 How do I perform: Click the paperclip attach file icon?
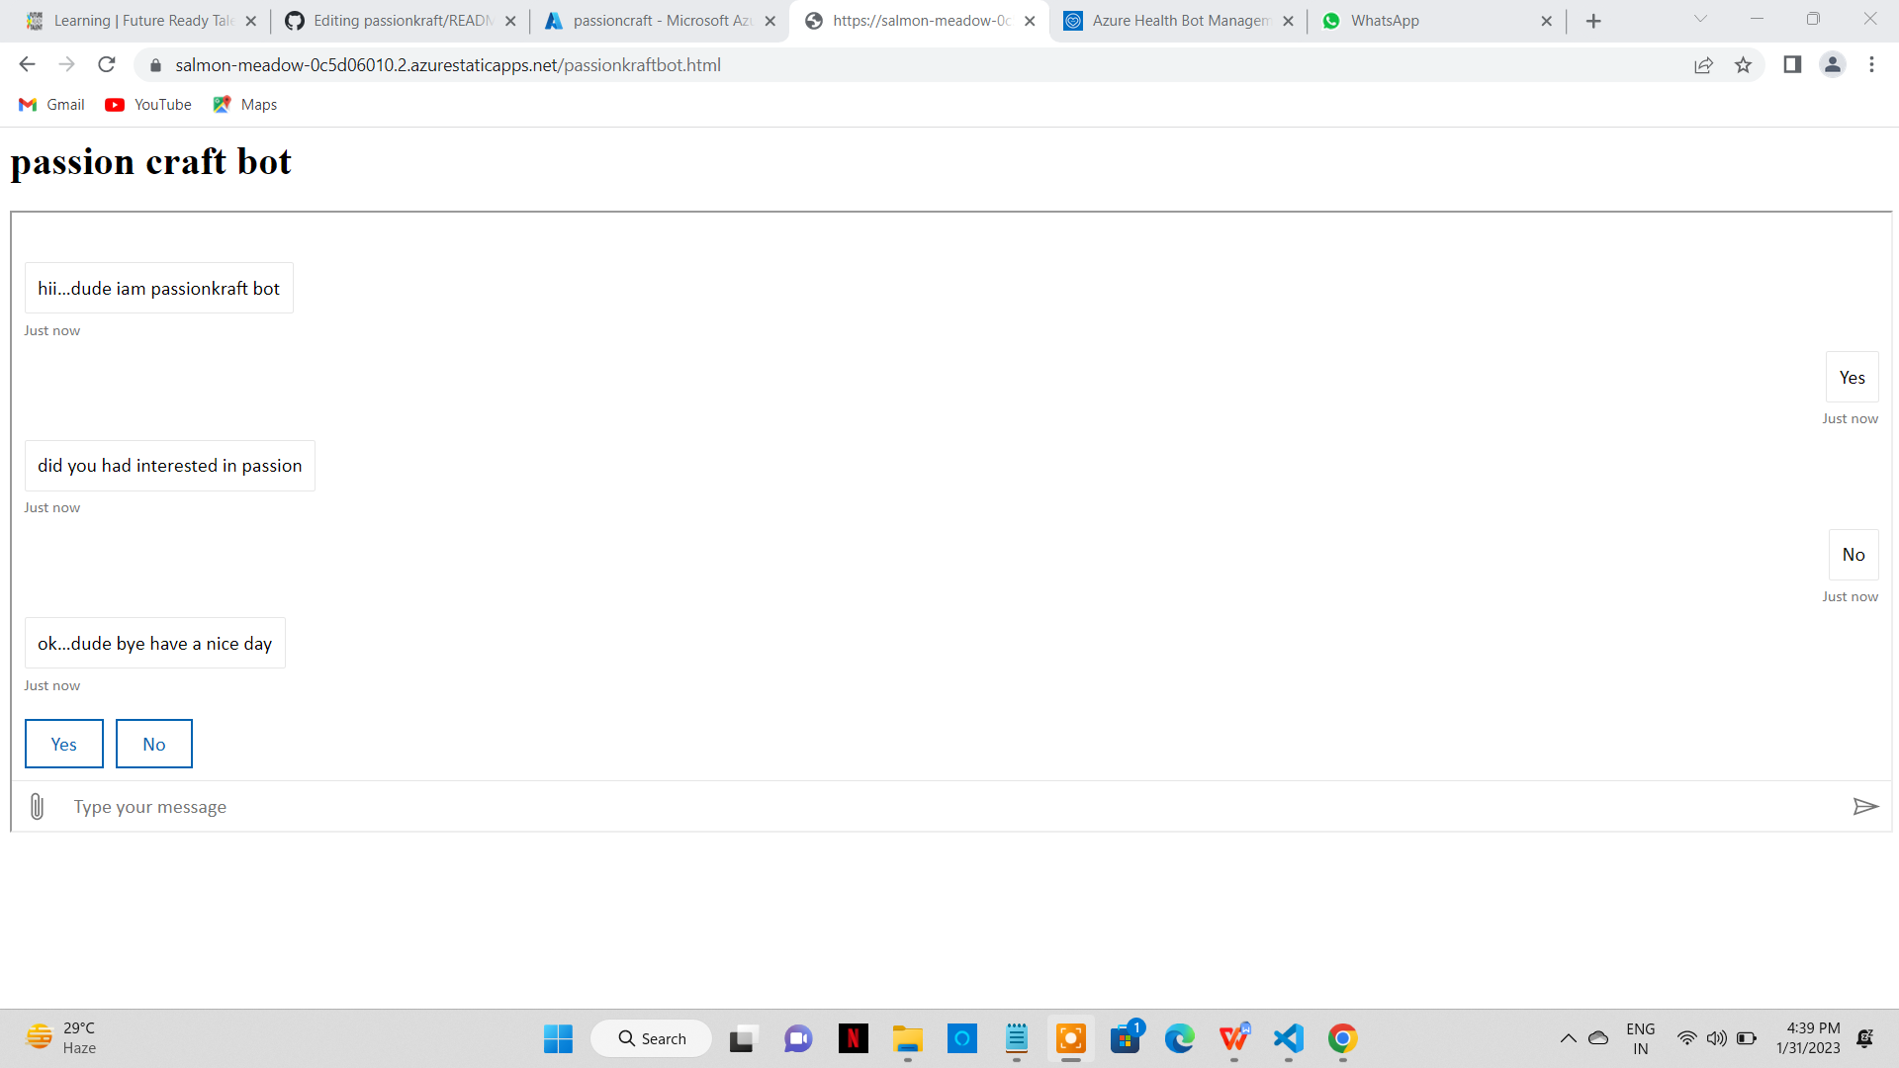(37, 807)
